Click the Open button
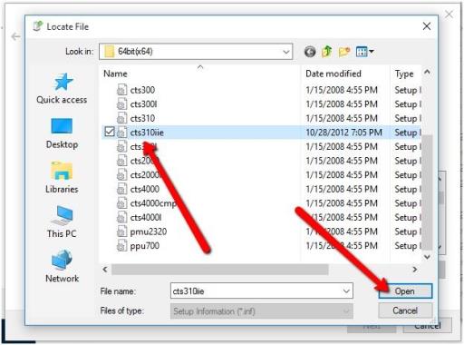 point(405,291)
